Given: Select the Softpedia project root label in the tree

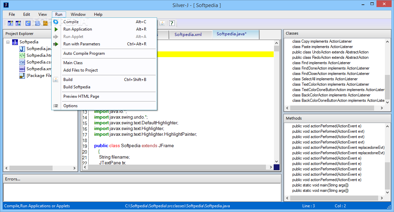Looking at the screenshot, I should click(29, 42).
